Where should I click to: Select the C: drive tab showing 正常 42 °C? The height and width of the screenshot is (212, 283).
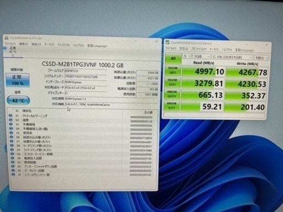(x=13, y=51)
